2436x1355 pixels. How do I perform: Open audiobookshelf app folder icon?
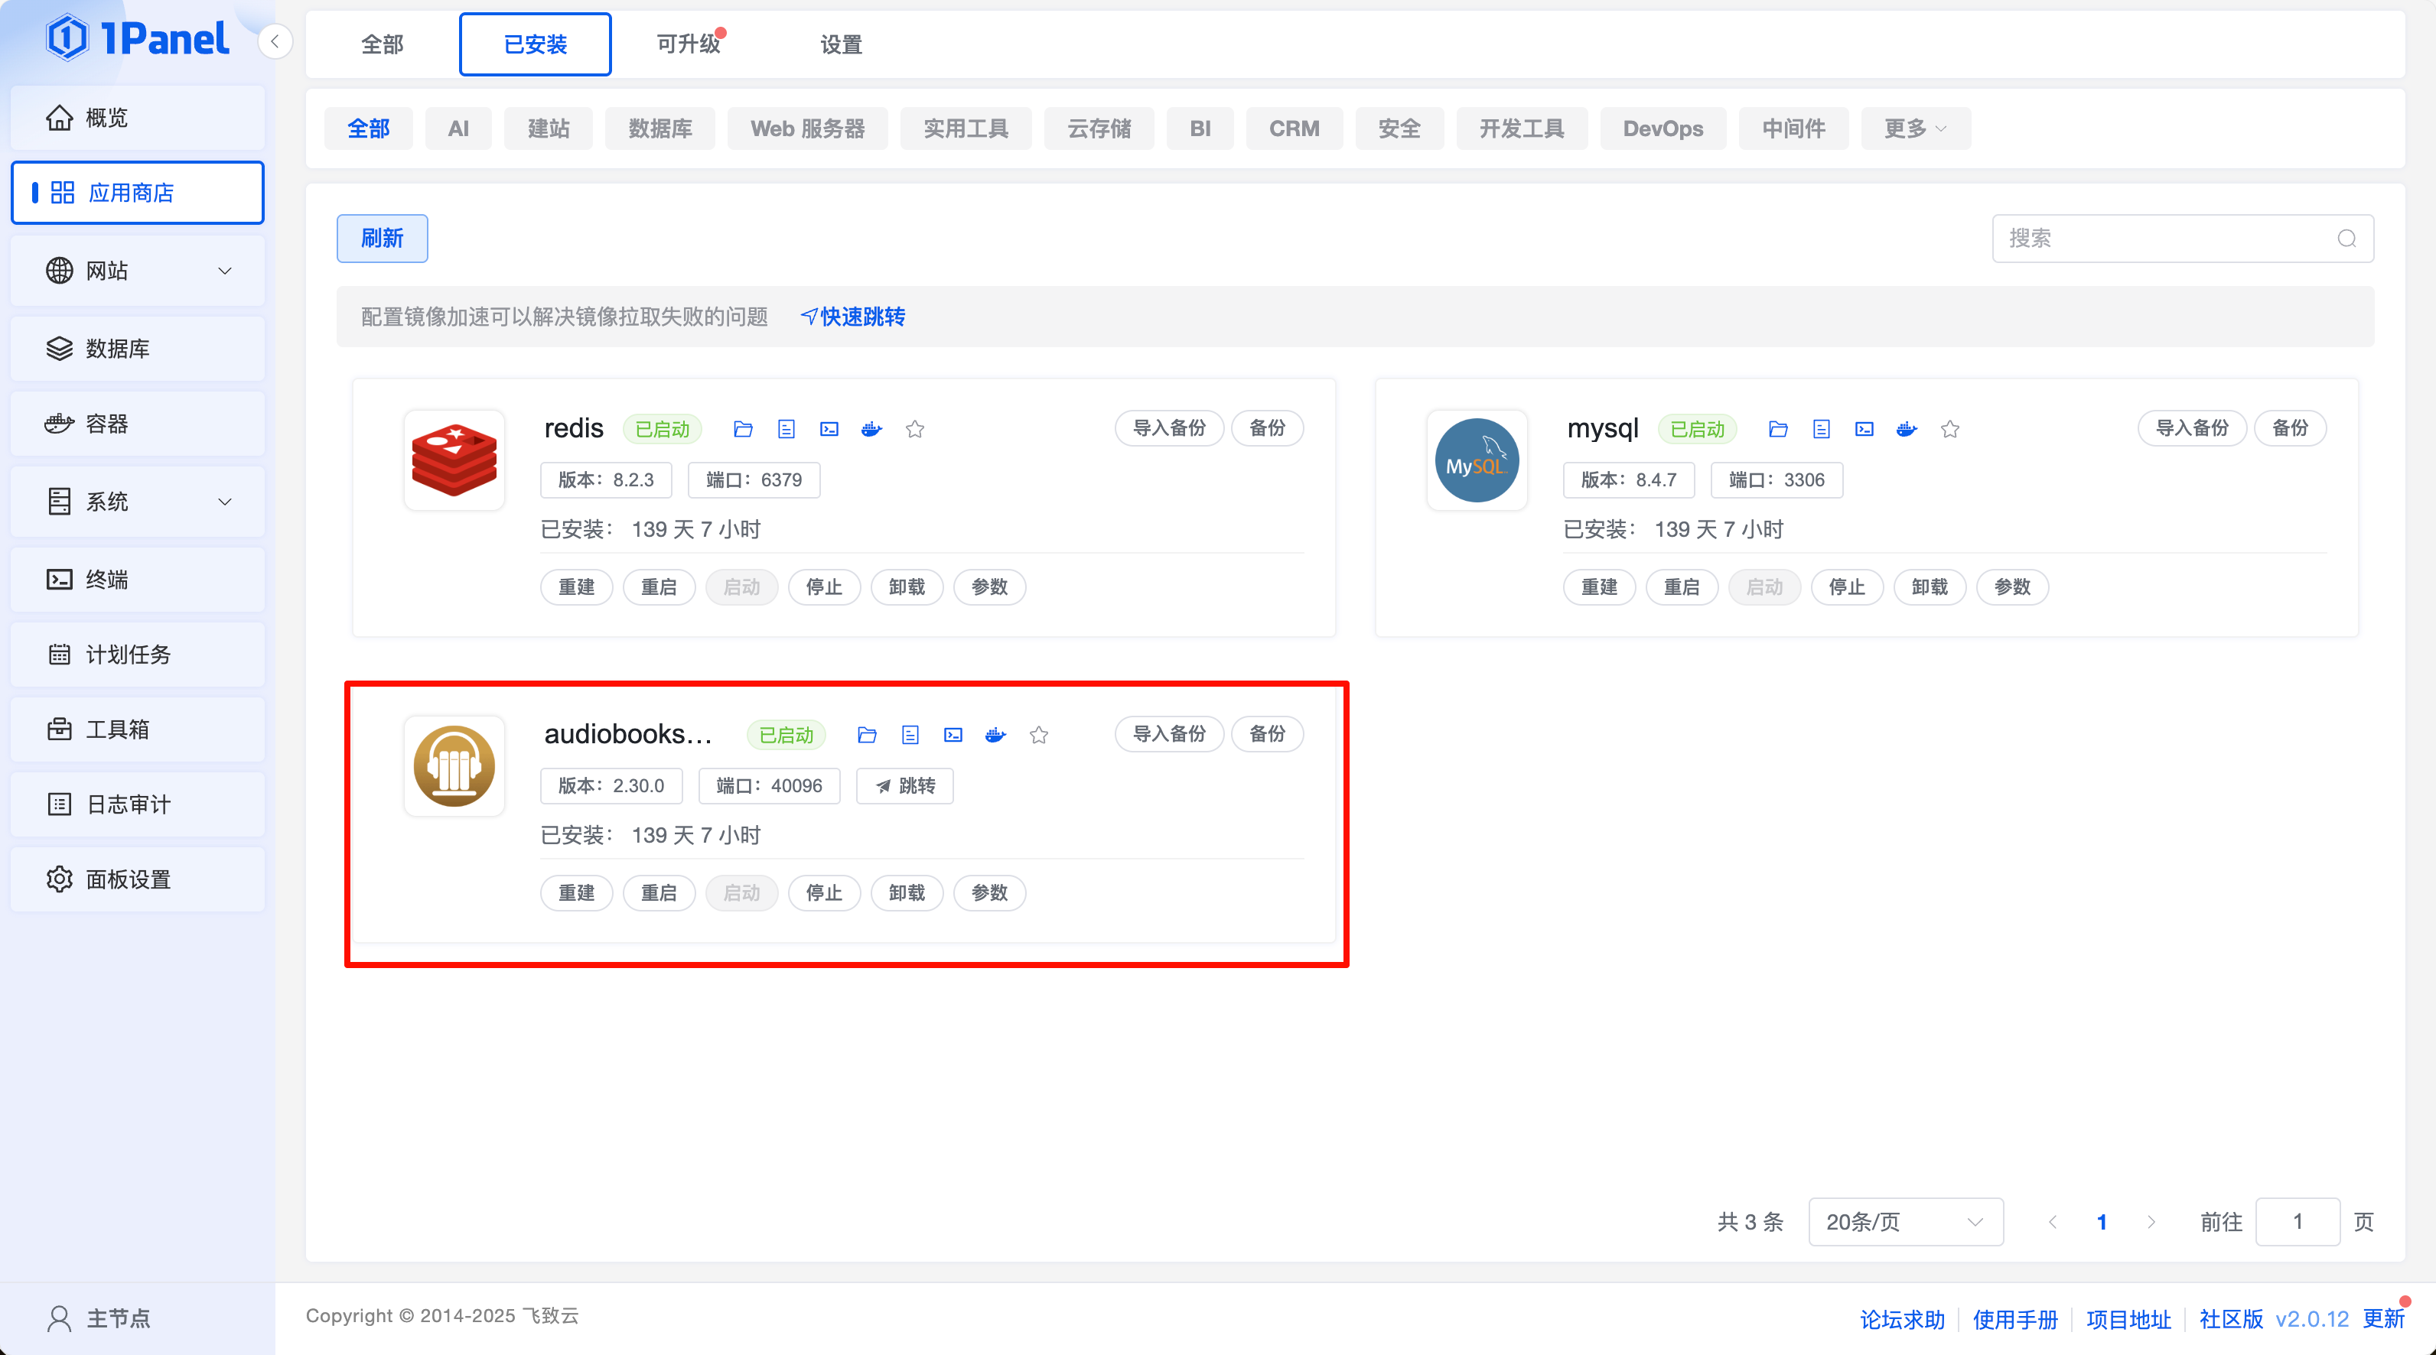[x=866, y=735]
